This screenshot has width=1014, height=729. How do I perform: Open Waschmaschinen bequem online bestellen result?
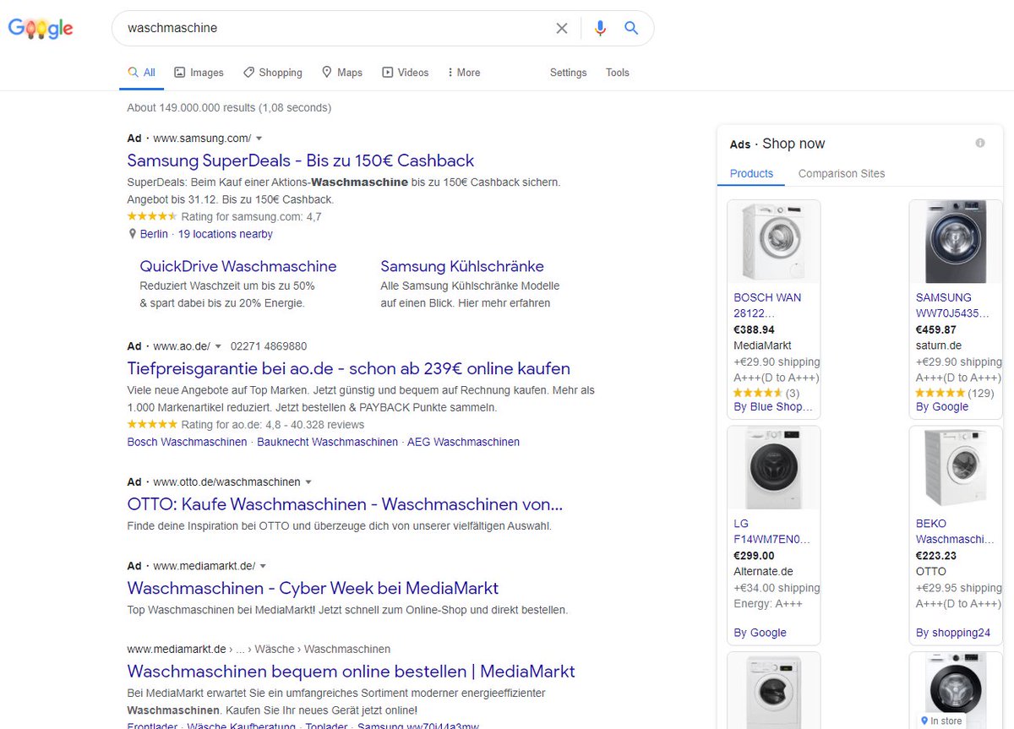351,672
